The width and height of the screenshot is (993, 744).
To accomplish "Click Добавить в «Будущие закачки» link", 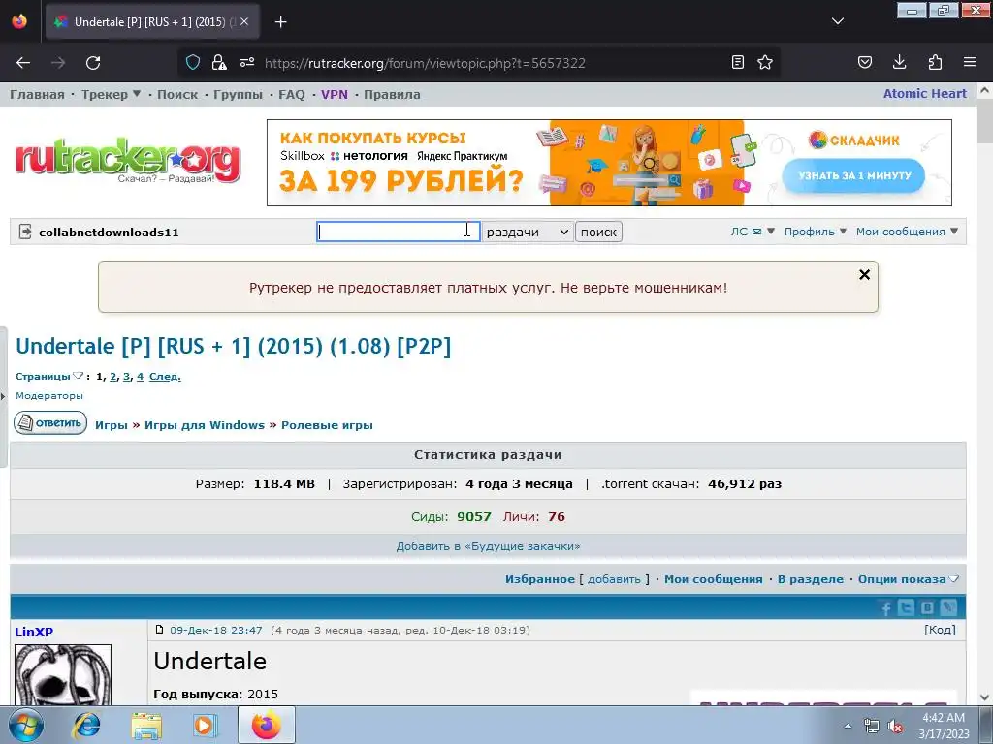I will pos(489,546).
